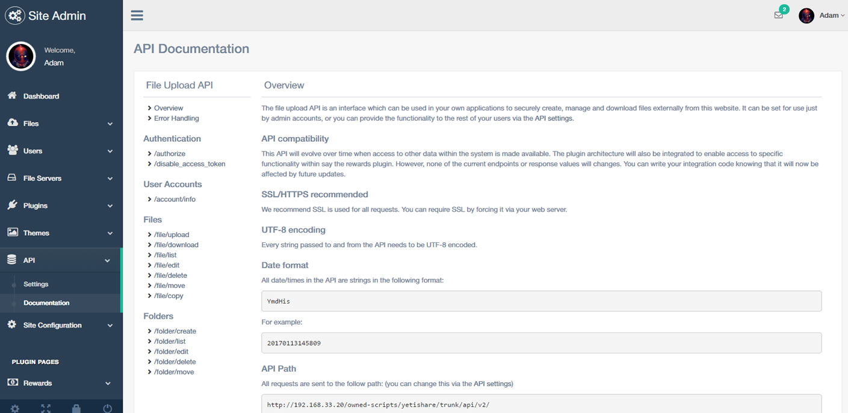
Task: Collapse the API menu chevron
Action: click(x=108, y=261)
